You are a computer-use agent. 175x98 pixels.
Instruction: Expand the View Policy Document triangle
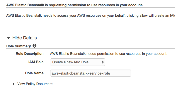(14, 84)
